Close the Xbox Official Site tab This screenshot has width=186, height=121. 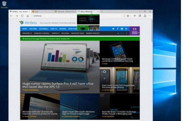pos(98,11)
